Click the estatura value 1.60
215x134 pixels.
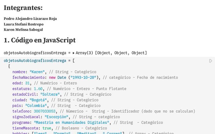coord(38,89)
